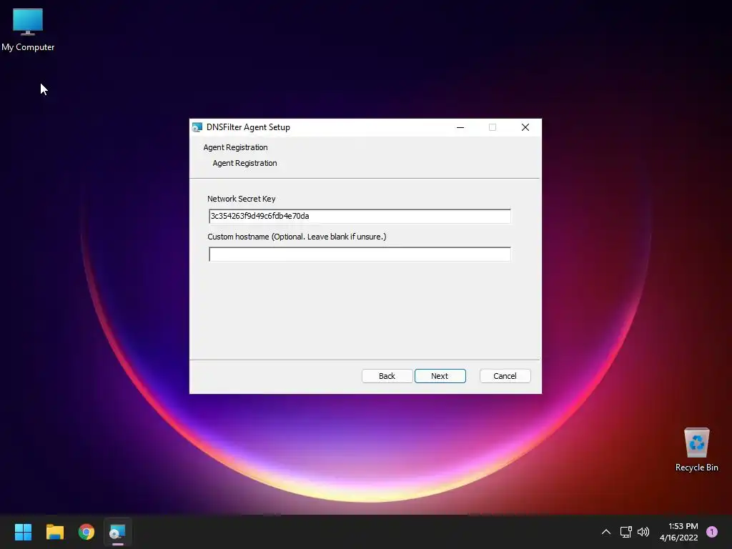Go Back in the DNSFilter setup
The height and width of the screenshot is (549, 732).
click(387, 376)
